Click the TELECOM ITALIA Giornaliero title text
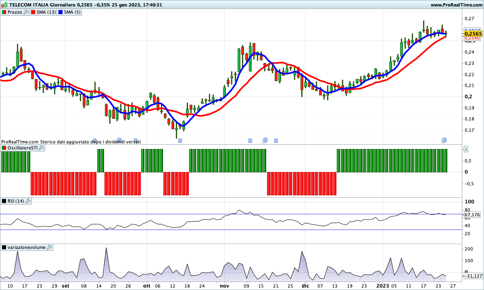 42,5
